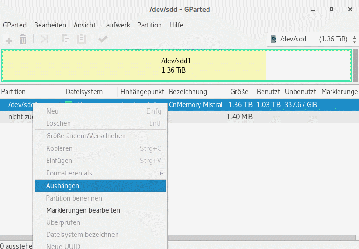Click the horizontal scrollbar below partition list
Image resolution: width=359 pixels, height=249 pixels.
262,237
